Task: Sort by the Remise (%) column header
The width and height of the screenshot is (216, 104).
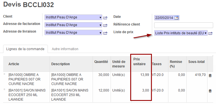Action: [176, 64]
